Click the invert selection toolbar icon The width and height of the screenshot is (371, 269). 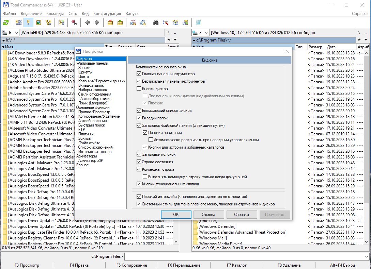61,23
